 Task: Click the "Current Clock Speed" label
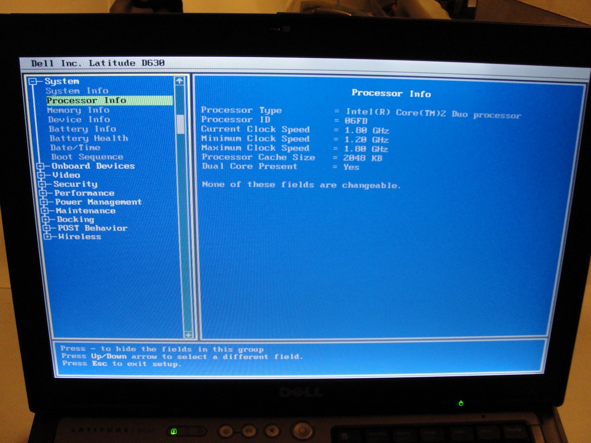[x=255, y=129]
